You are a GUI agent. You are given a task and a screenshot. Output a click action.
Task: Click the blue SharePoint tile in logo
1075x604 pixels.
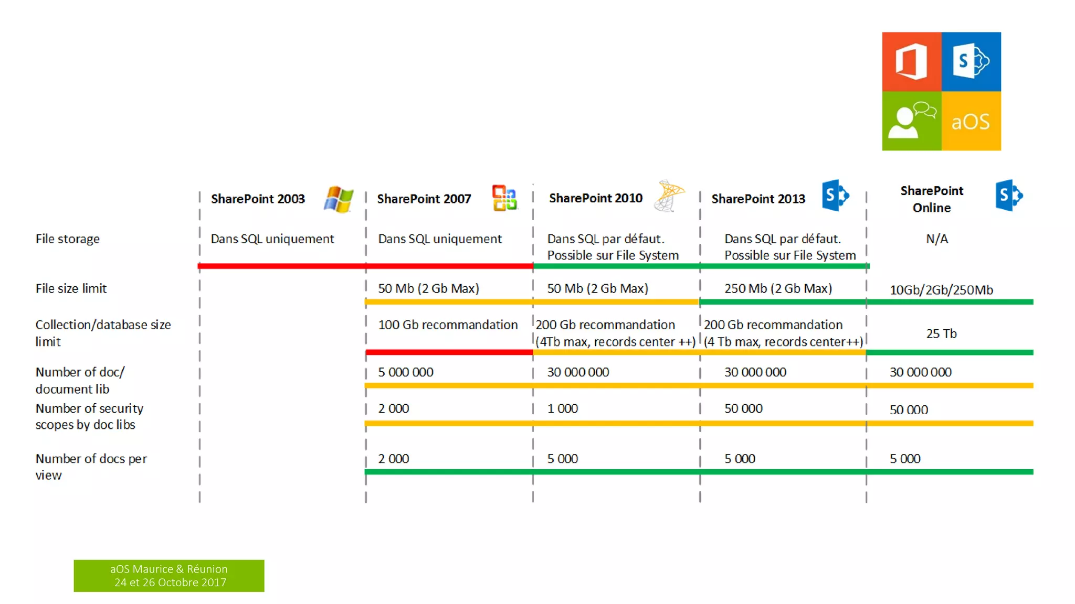pos(971,62)
